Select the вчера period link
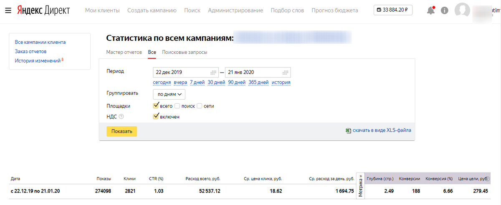 pyautogui.click(x=180, y=82)
